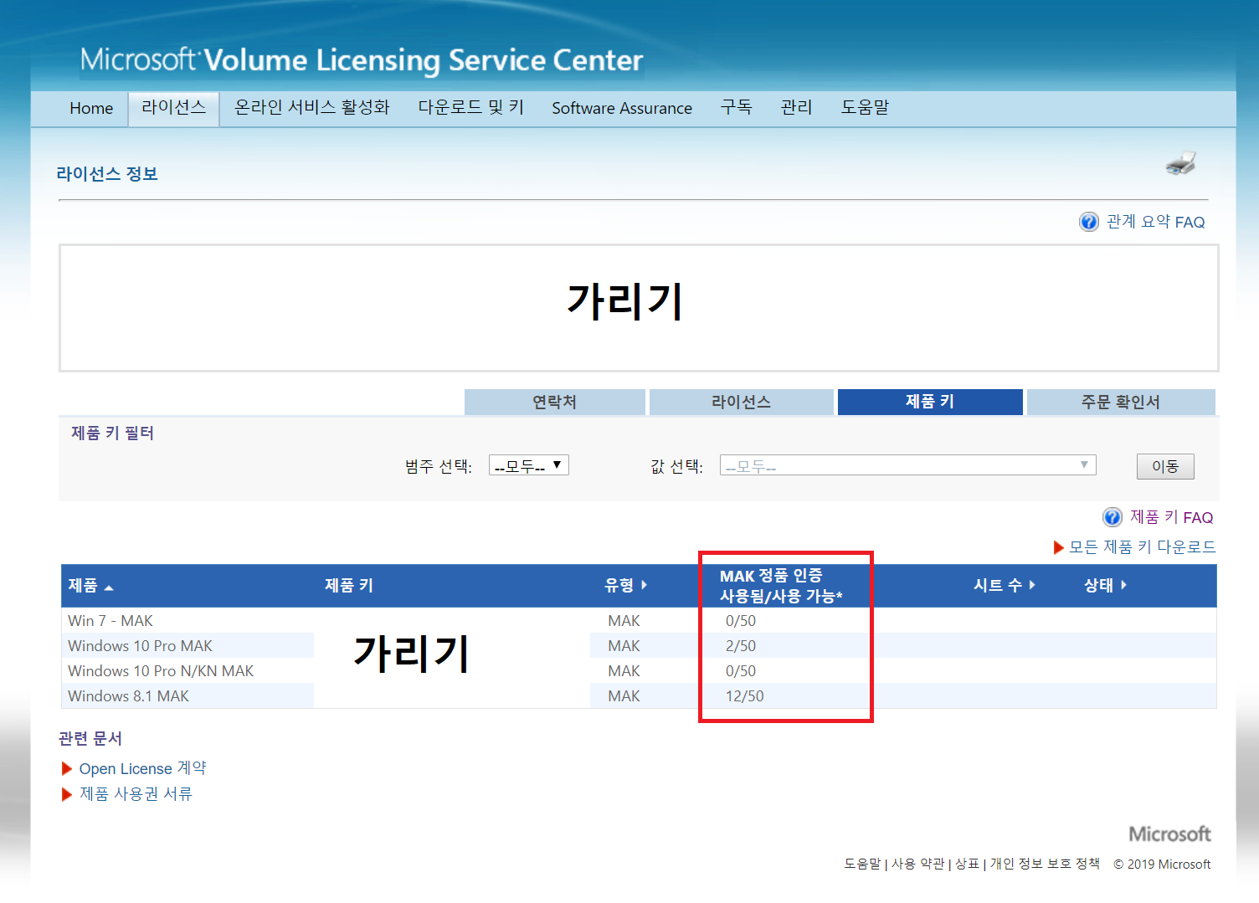The image size is (1259, 903).
Task: Sort by the 제품 column arrow
Action: tap(109, 587)
